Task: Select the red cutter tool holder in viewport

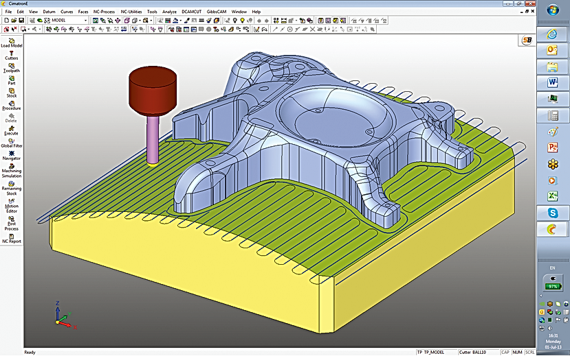Action: coord(153,93)
